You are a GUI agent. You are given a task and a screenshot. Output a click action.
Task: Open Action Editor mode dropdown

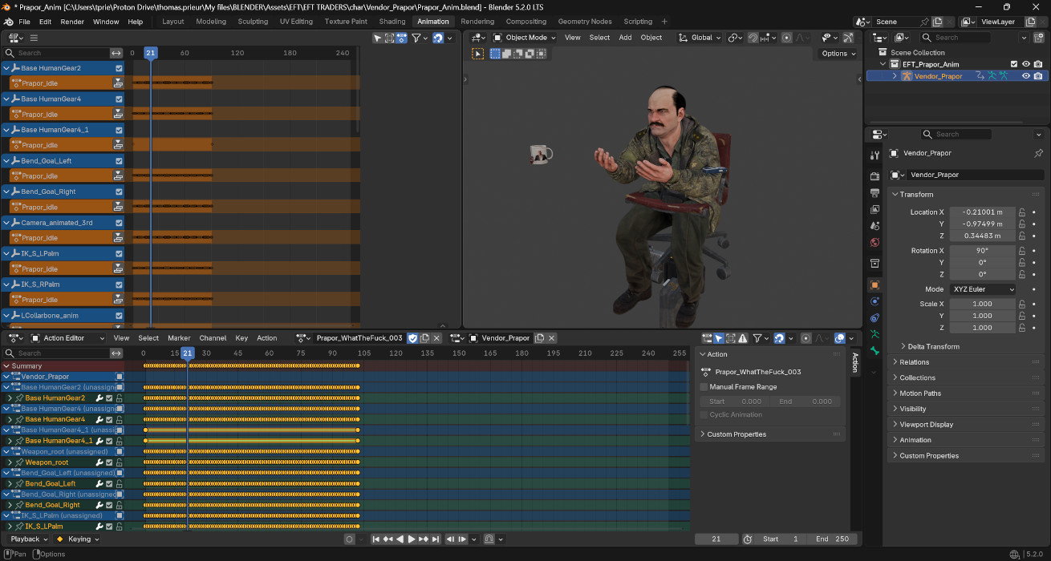tap(67, 338)
